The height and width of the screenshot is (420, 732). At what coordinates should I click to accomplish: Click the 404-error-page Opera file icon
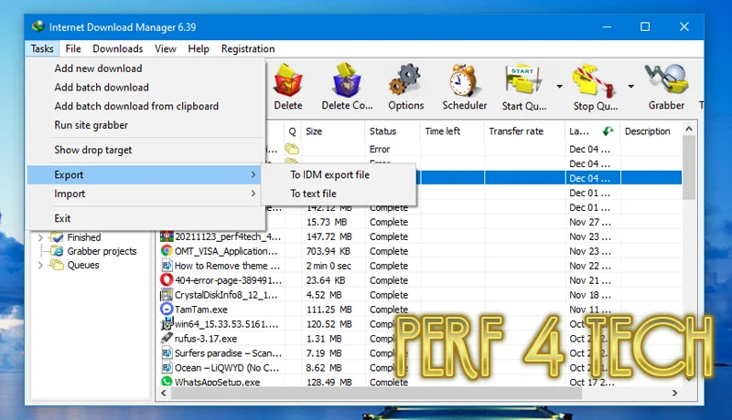tap(167, 279)
